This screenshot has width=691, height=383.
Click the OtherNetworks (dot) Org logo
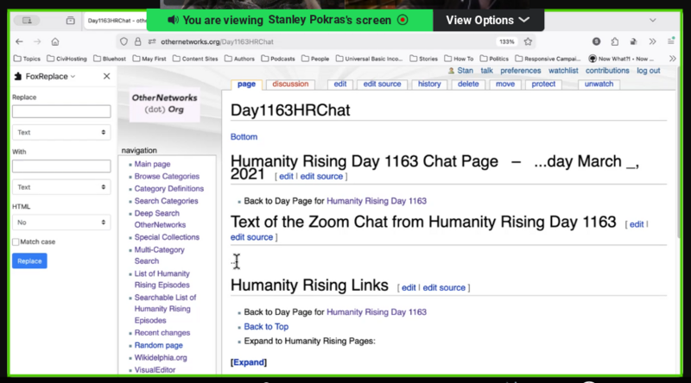click(x=164, y=104)
